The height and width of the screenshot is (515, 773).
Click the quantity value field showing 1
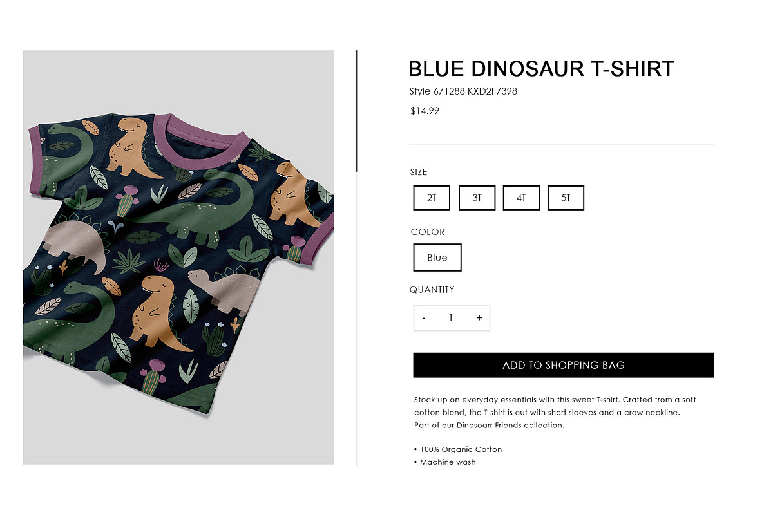click(x=451, y=318)
